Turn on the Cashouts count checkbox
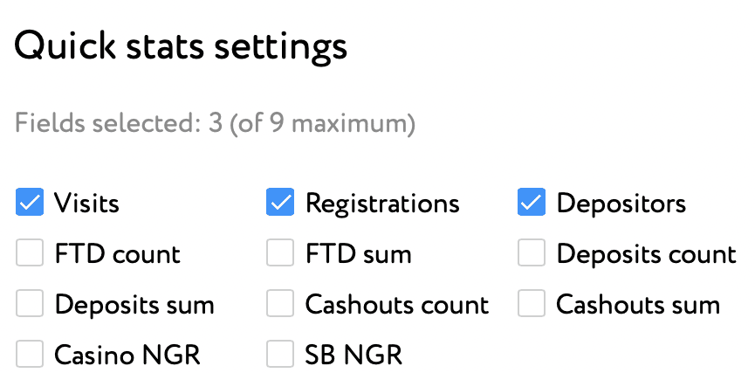This screenshot has height=373, width=755. [280, 304]
